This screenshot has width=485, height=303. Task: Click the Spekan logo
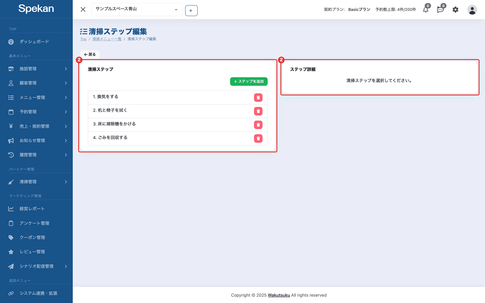tap(36, 8)
